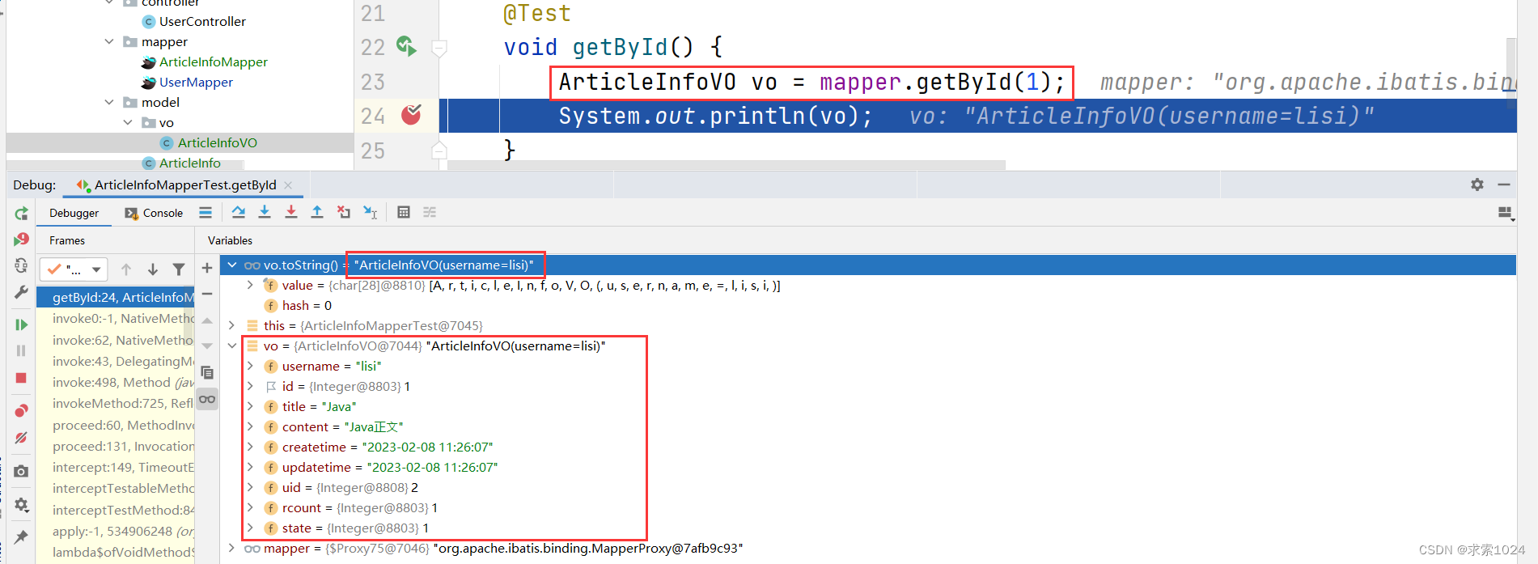Toggle auto-test in debug sidebar
The height and width of the screenshot is (564, 1538).
click(x=22, y=265)
